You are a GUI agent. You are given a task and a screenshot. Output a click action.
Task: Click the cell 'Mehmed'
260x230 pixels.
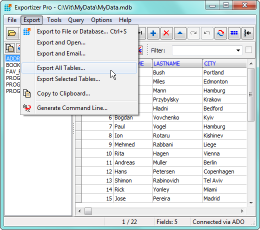(x=133, y=144)
